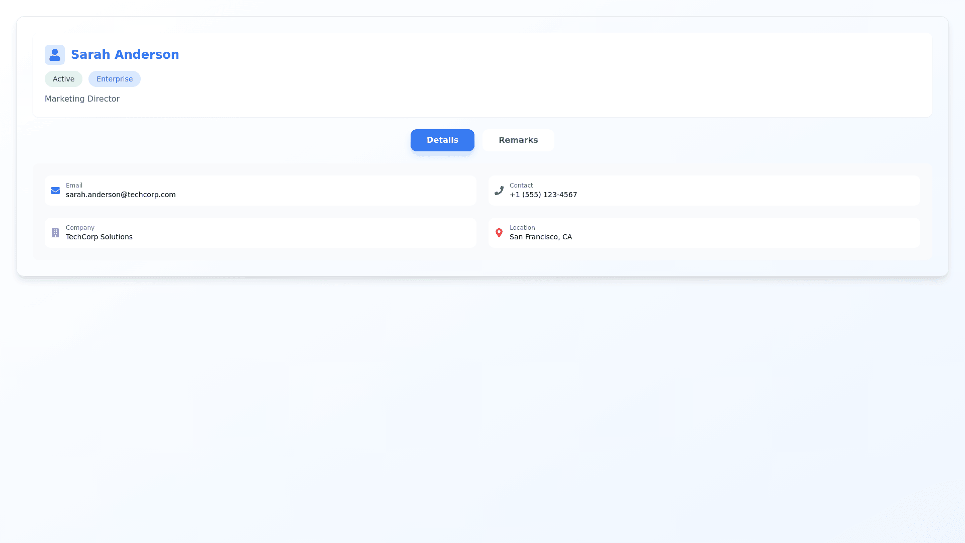
Task: Click the San Francisco, CA location text
Action: 540,237
